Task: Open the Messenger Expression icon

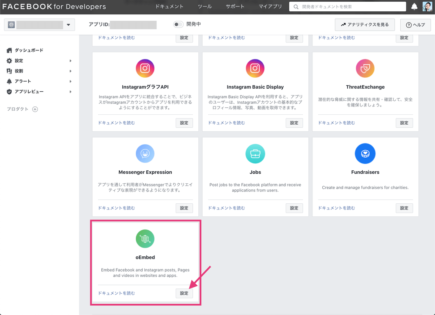Action: [x=145, y=153]
